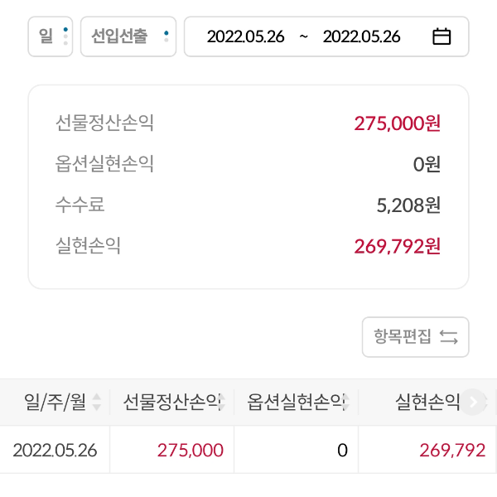Sort by the 일/주/월 column arrows
This screenshot has width=497, height=497.
[x=97, y=403]
